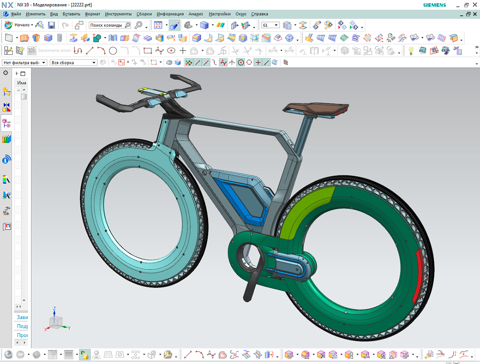The image size is (480, 364).
Task: Click the magnifier icon next to command search
Action: 139,25
